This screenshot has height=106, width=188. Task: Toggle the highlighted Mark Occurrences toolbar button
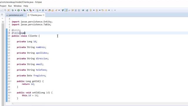coord(66,10)
